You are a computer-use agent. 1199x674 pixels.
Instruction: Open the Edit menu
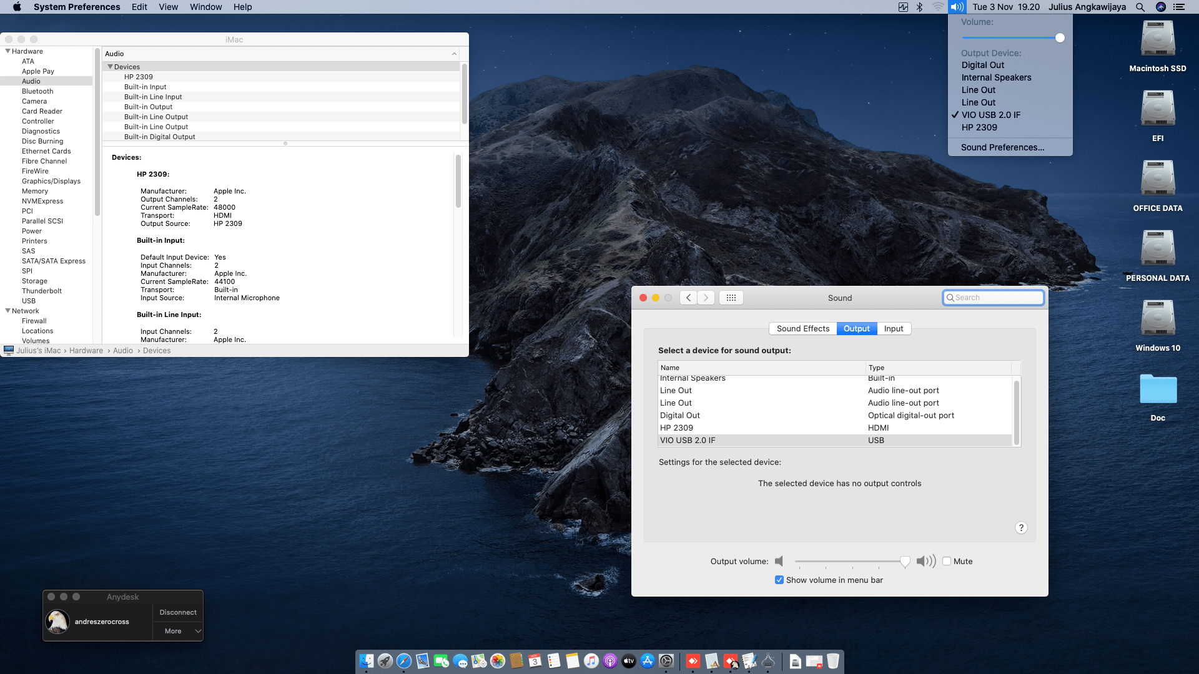coord(139,7)
